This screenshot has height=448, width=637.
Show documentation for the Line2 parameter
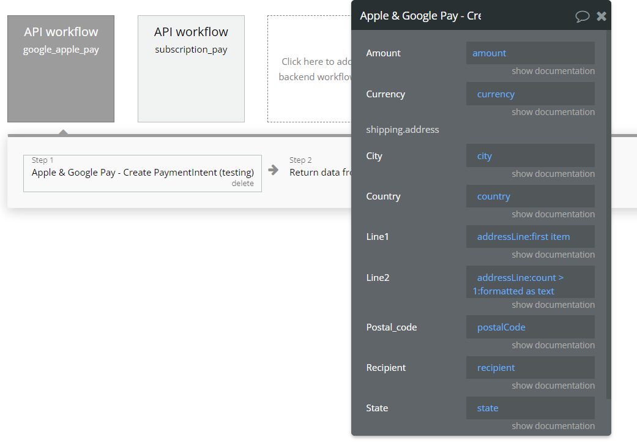[553, 305]
